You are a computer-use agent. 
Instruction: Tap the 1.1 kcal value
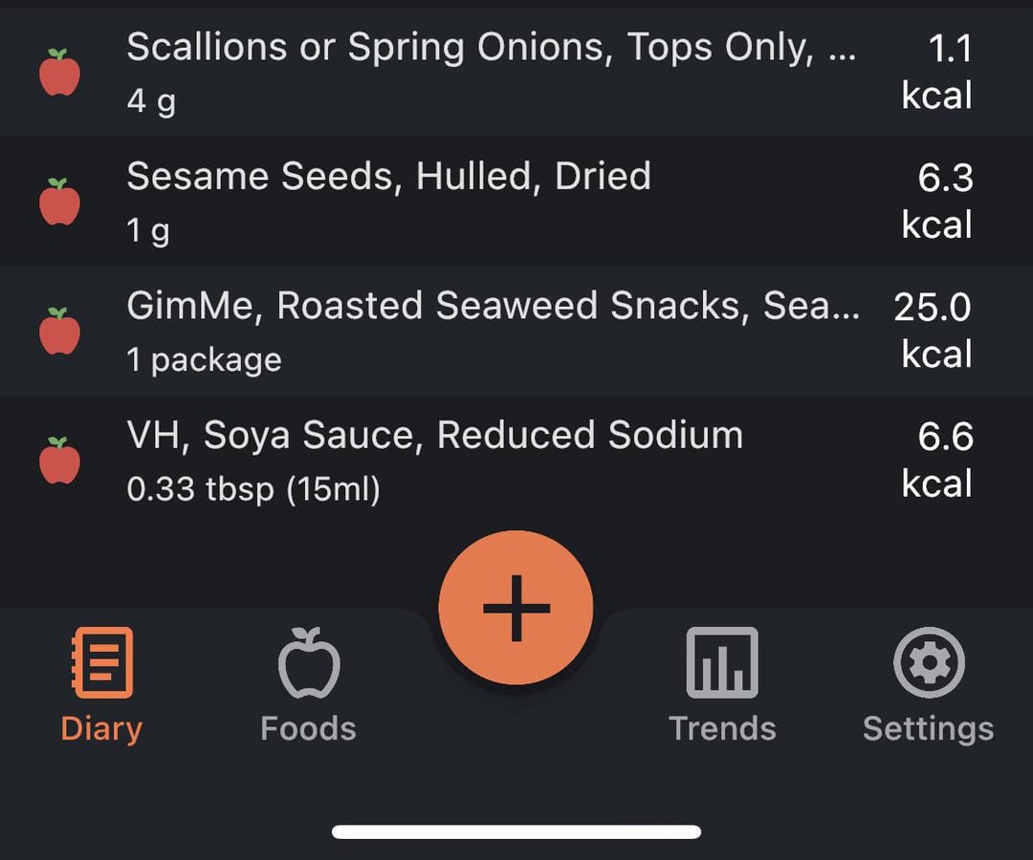[x=938, y=72]
